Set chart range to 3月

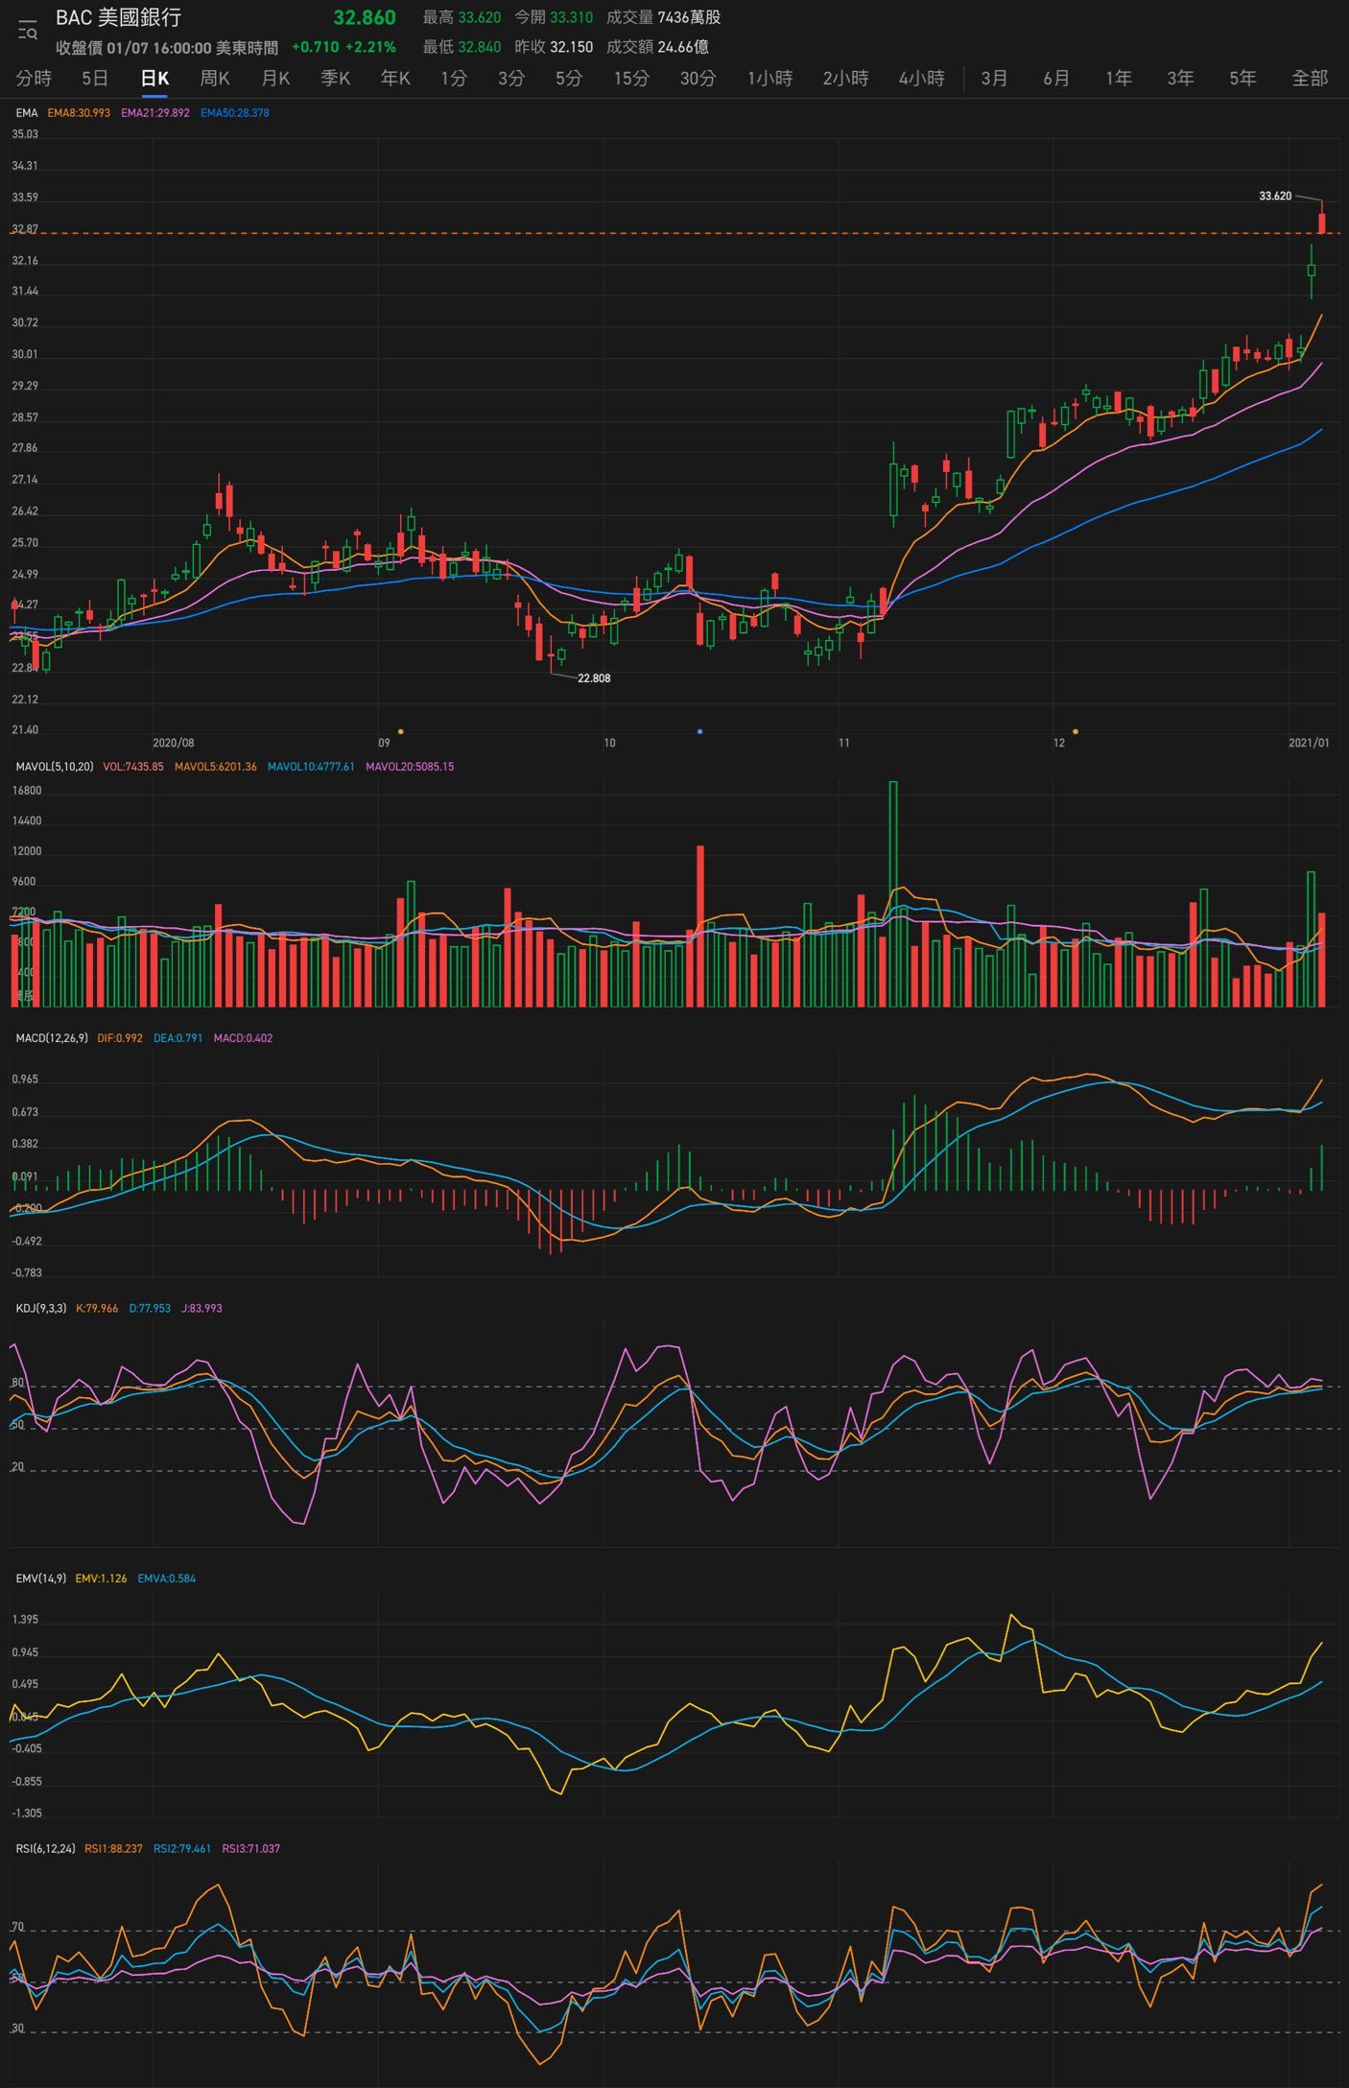(x=994, y=78)
